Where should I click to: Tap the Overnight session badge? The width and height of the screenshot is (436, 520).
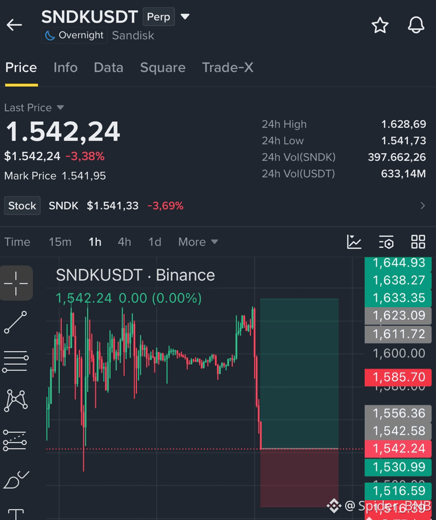(74, 35)
